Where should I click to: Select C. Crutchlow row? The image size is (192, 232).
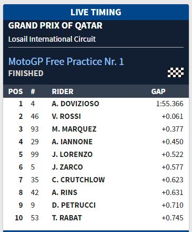(96, 180)
